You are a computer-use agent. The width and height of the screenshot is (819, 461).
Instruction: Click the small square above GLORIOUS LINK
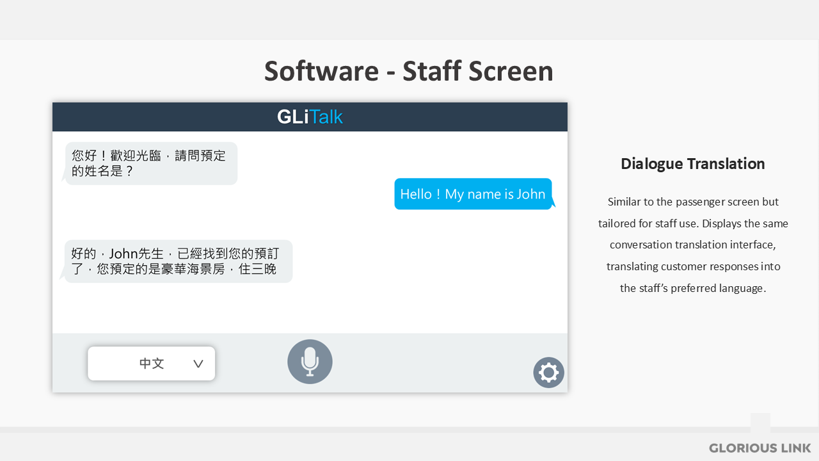760,423
